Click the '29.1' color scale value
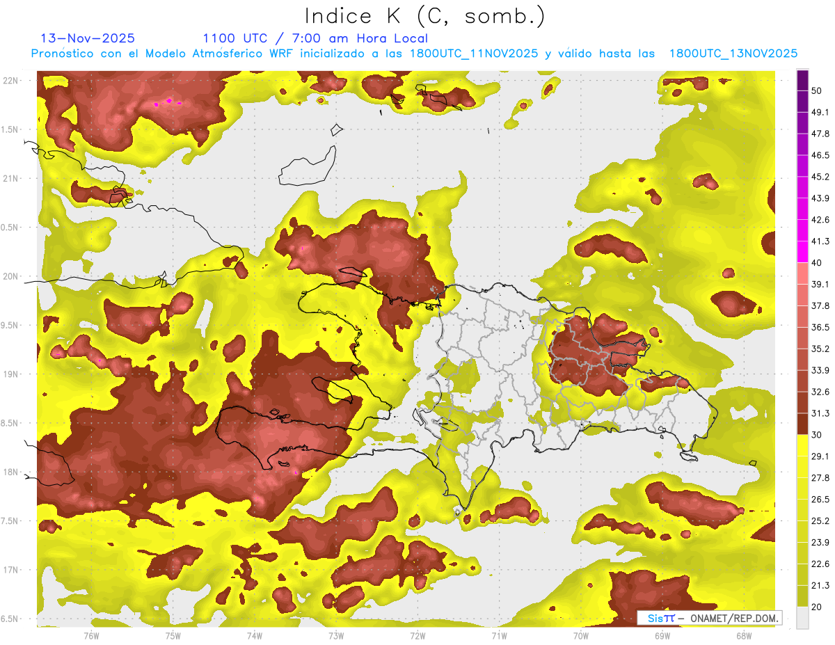 coord(820,456)
